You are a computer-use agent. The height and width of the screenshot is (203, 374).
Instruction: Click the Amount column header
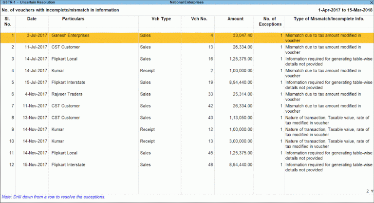[235, 19]
